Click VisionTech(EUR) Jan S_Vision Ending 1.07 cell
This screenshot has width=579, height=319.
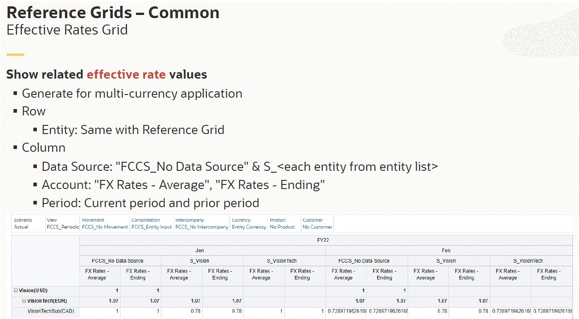(x=223, y=301)
